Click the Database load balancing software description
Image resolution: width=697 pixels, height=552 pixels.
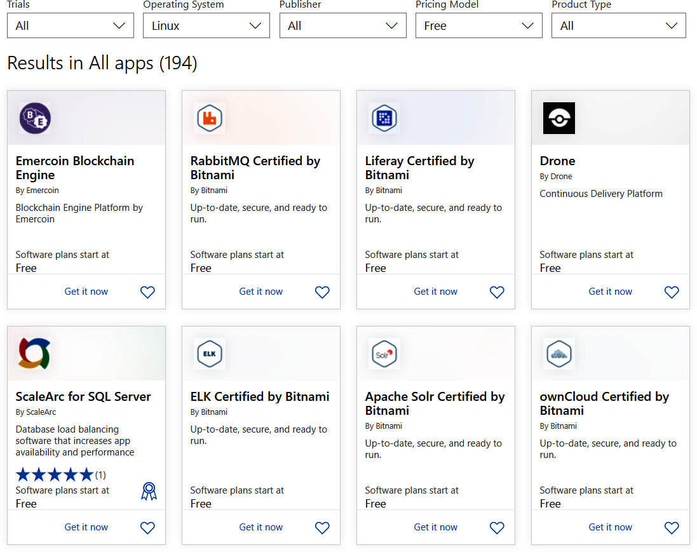coord(75,441)
